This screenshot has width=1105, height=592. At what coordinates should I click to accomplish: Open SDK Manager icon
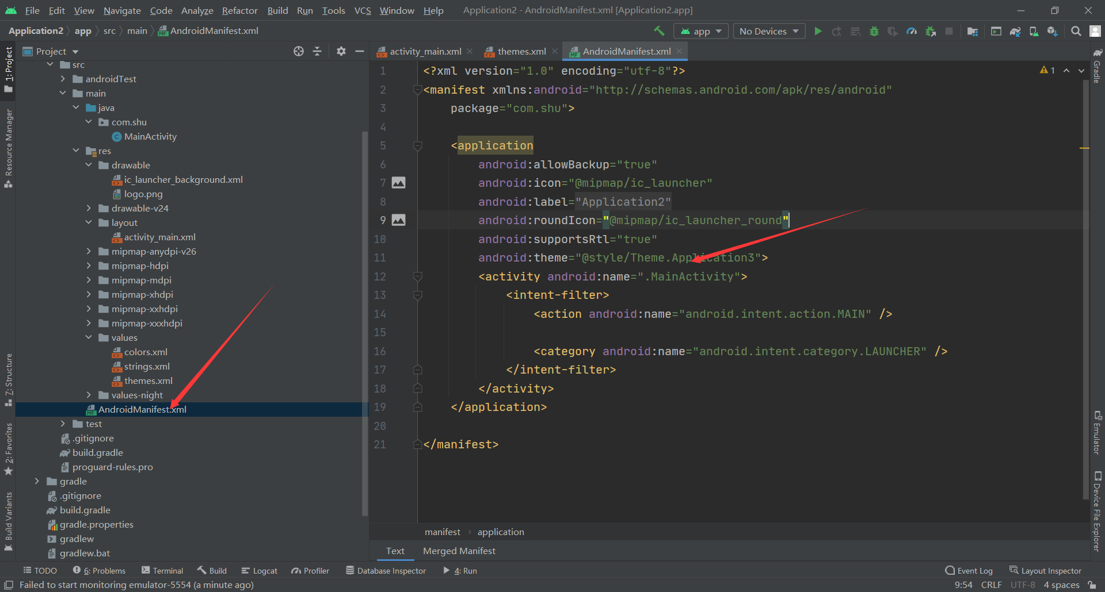coord(1052,31)
